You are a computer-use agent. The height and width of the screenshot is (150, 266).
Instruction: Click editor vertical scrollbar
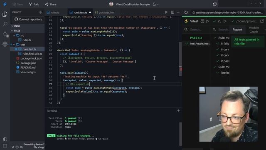pyautogui.click(x=180, y=59)
